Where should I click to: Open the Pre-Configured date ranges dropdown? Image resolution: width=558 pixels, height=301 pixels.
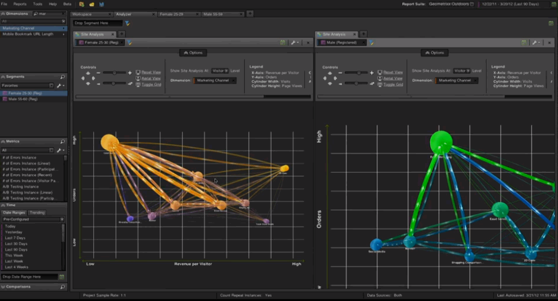(33, 219)
